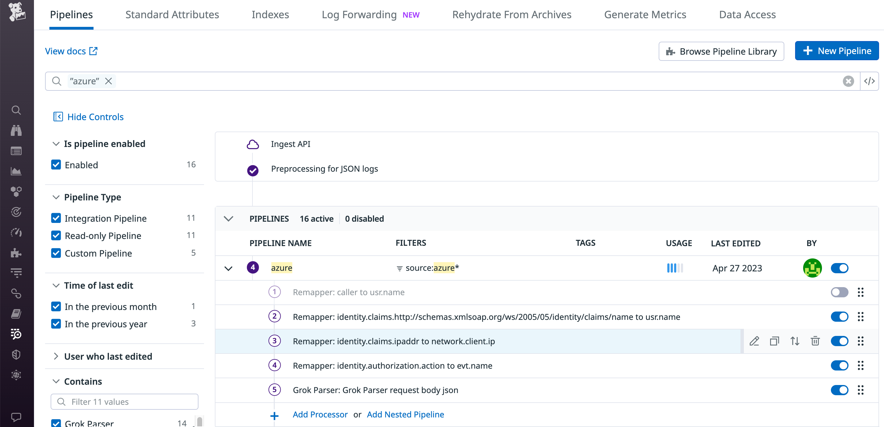Create a pipeline with New Pipeline button
Image resolution: width=884 pixels, height=427 pixels.
coord(837,50)
